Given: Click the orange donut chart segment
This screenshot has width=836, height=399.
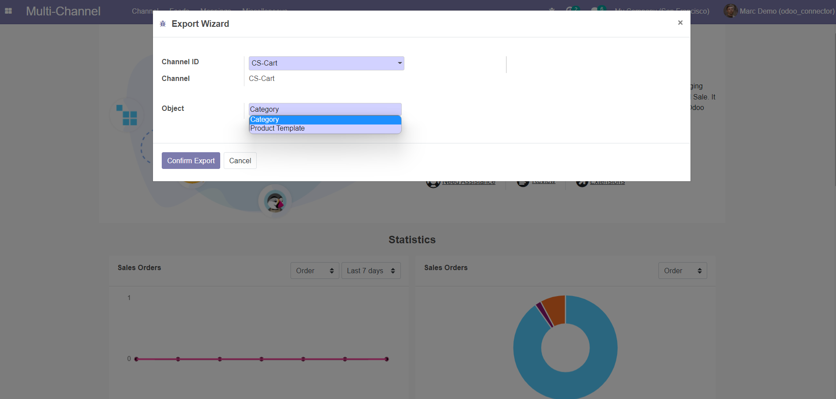Looking at the screenshot, I should [555, 309].
